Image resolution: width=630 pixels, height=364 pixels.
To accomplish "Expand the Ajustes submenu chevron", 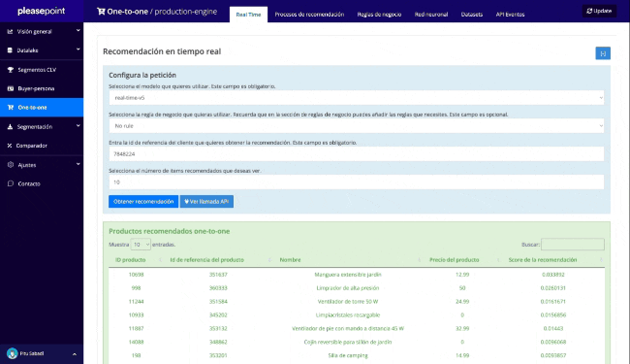I will (78, 164).
